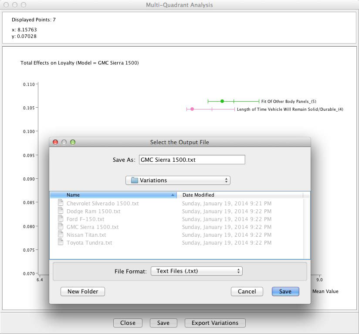Create a New Folder

pos(83,291)
